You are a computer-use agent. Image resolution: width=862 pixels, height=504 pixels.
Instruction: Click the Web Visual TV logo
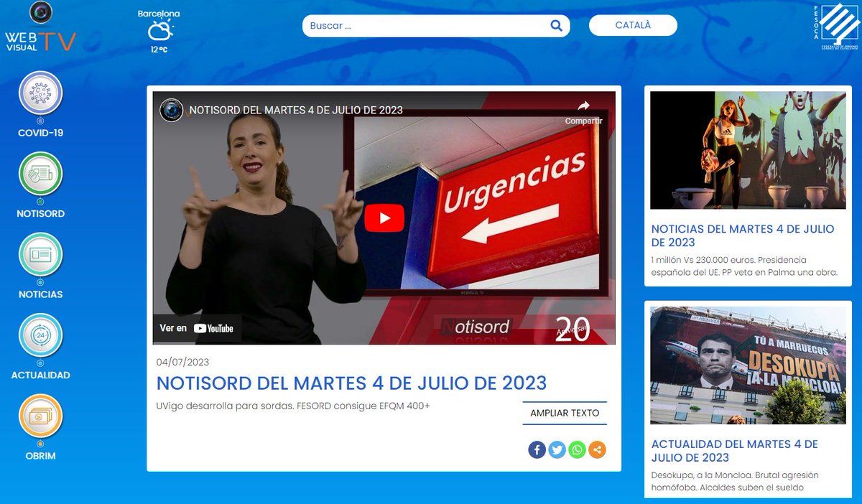40,27
